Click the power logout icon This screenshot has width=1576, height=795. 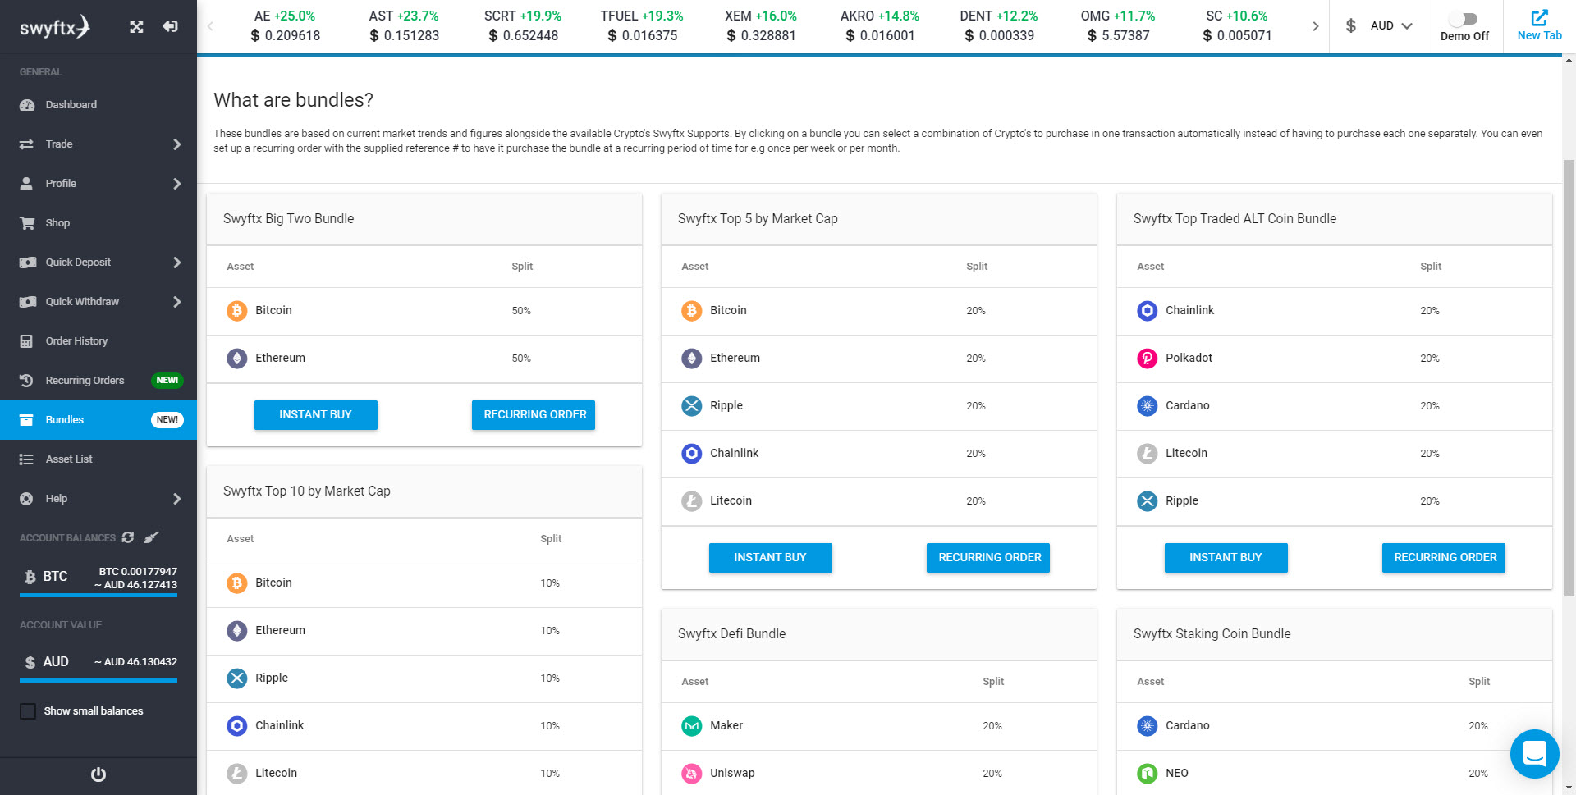click(98, 774)
